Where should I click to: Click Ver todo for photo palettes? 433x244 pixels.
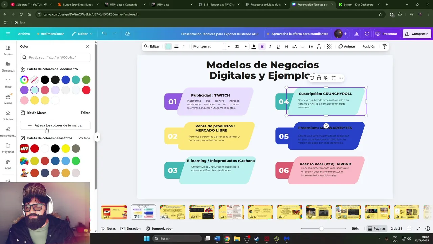pyautogui.click(x=84, y=138)
